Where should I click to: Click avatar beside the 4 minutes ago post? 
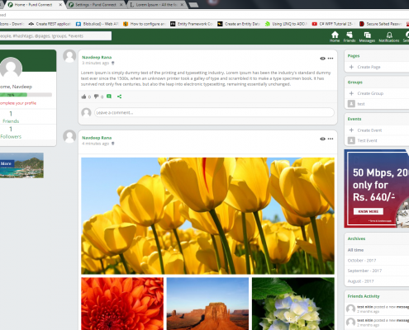(69, 137)
